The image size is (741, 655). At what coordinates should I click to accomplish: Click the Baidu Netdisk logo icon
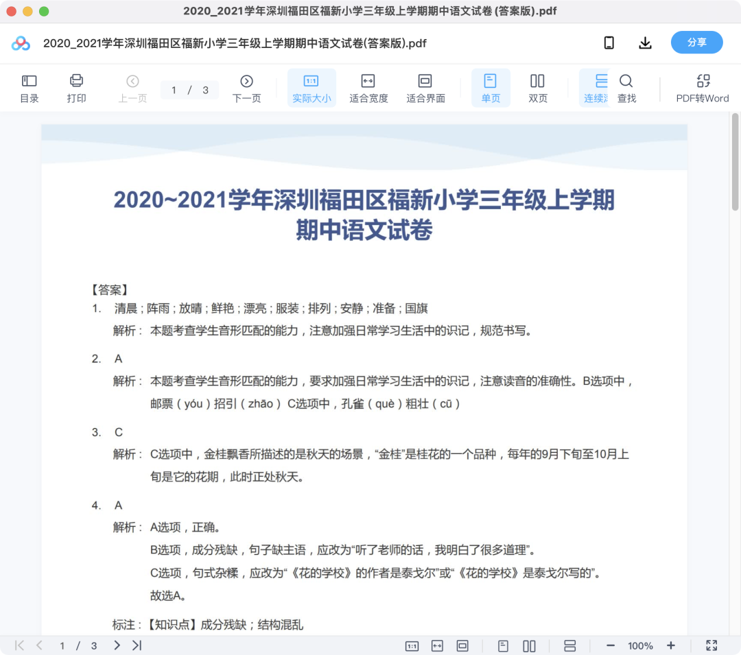[21, 43]
